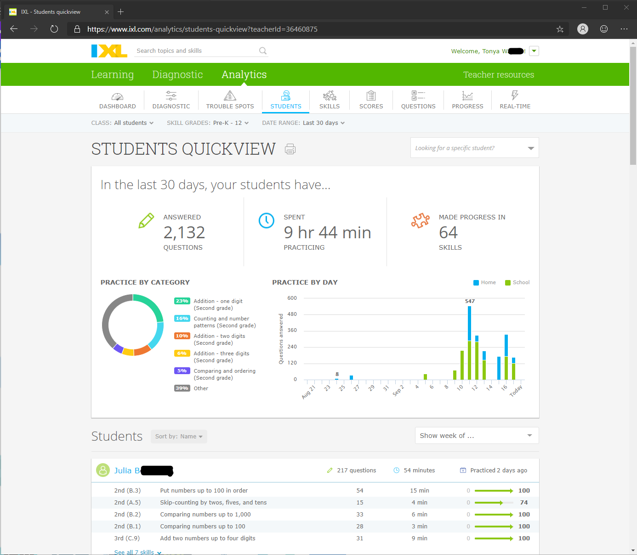The width and height of the screenshot is (637, 555).
Task: Click the IXL logo
Action: [109, 51]
